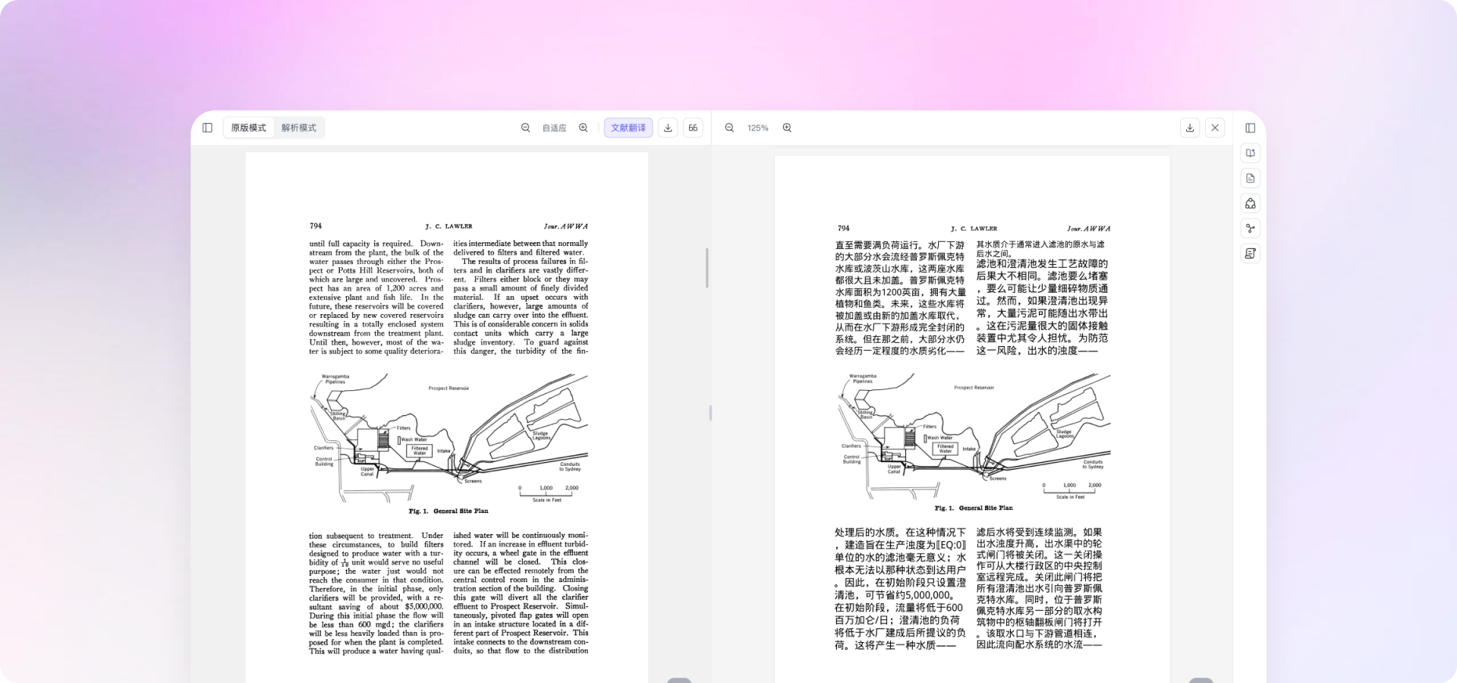Open the AI reading book icon
Screen dimensions: 1457x683
point(1251,153)
